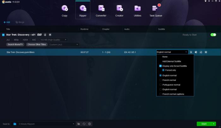Click the Merge button
The width and height of the screenshot is (221, 128).
click(20, 22)
